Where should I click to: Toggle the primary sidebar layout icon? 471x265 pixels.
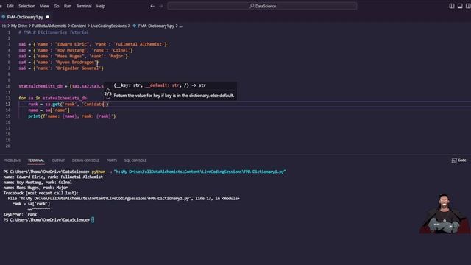tap(451, 6)
